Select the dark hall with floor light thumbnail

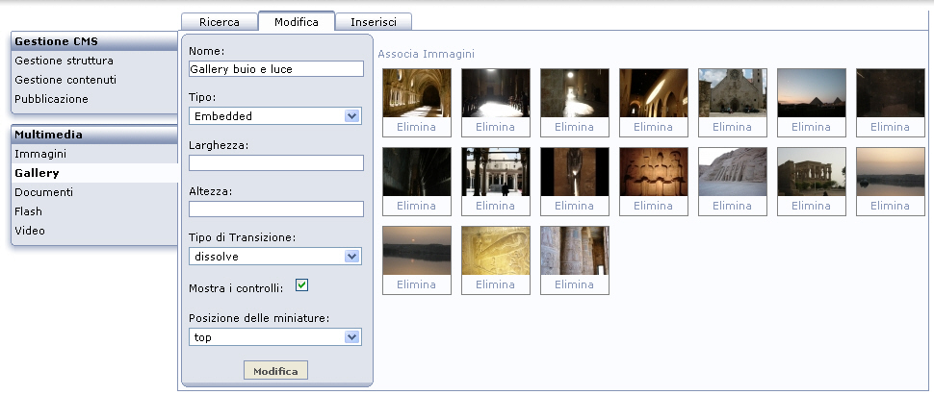click(496, 93)
